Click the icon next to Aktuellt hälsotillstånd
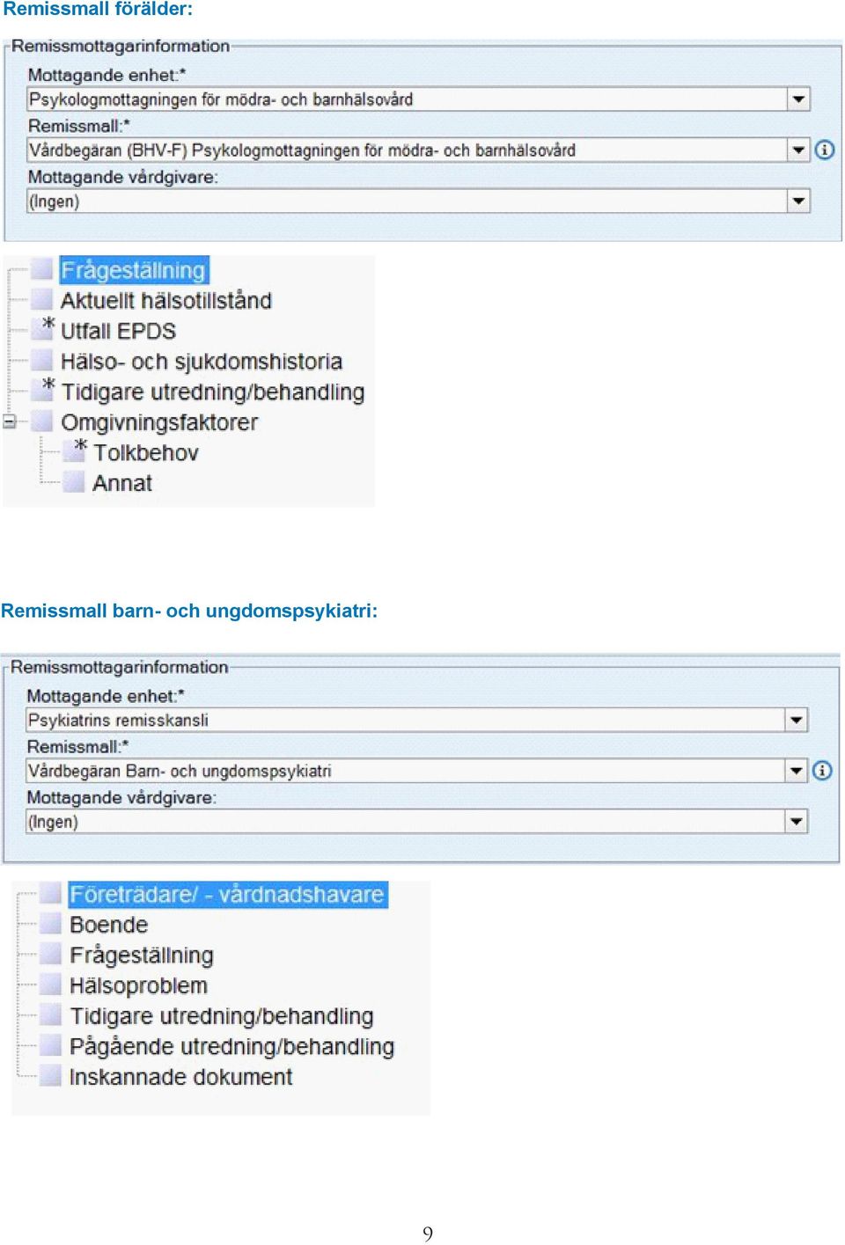 pyautogui.click(x=43, y=299)
